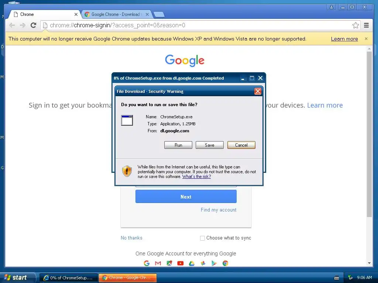The width and height of the screenshot is (378, 283).
Task: Click the Google Photos service icon
Action: [x=203, y=263]
